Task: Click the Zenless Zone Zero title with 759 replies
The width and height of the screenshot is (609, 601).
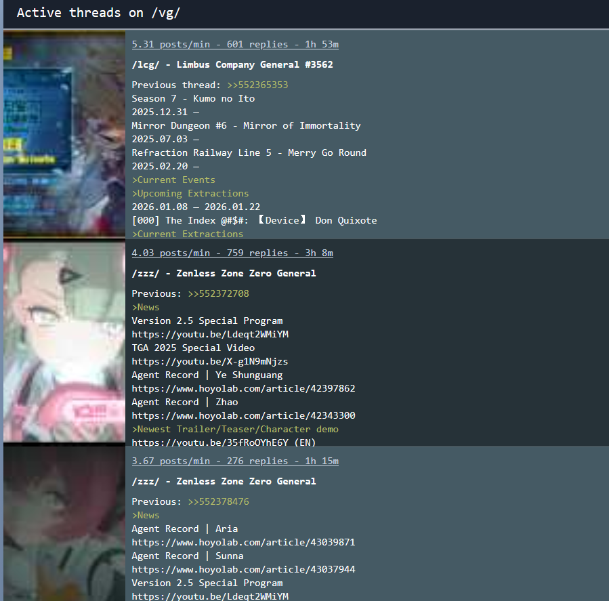Action: 224,273
